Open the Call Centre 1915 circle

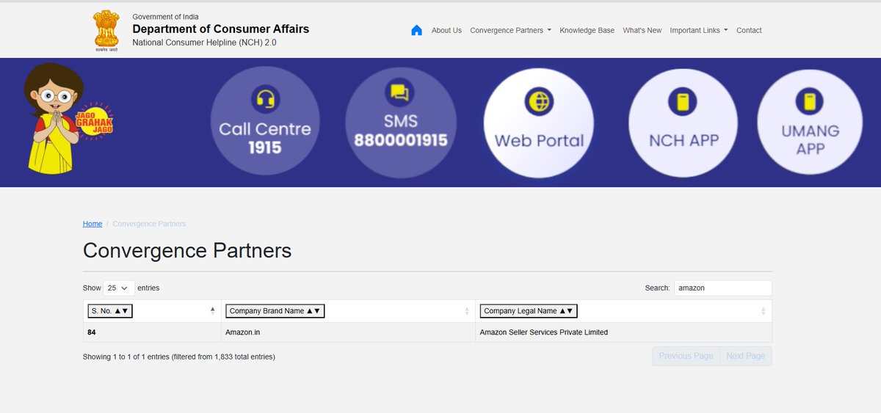[265, 122]
